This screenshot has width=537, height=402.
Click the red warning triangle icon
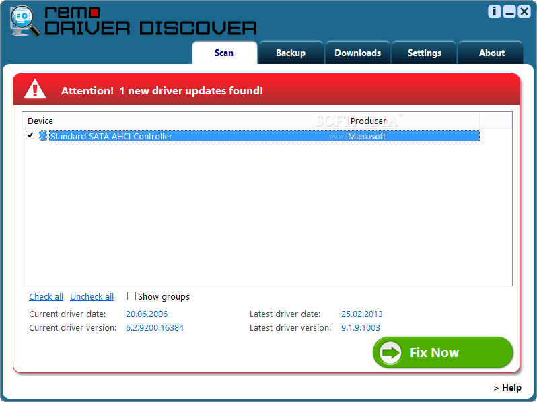(x=35, y=89)
